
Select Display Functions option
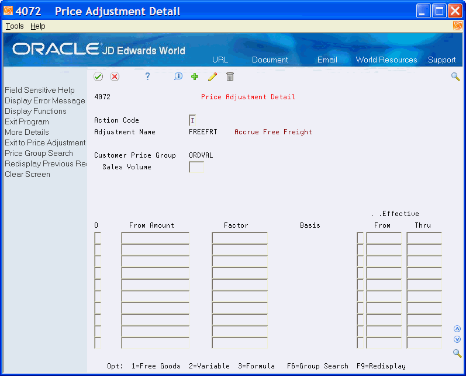[35, 112]
